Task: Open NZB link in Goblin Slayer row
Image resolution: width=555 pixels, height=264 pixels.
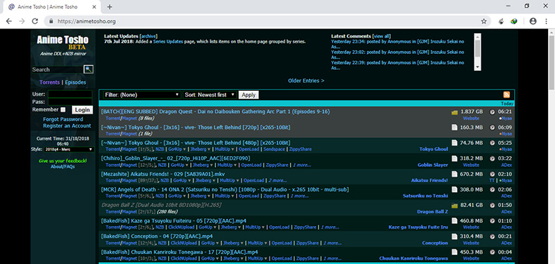Action: point(162,165)
